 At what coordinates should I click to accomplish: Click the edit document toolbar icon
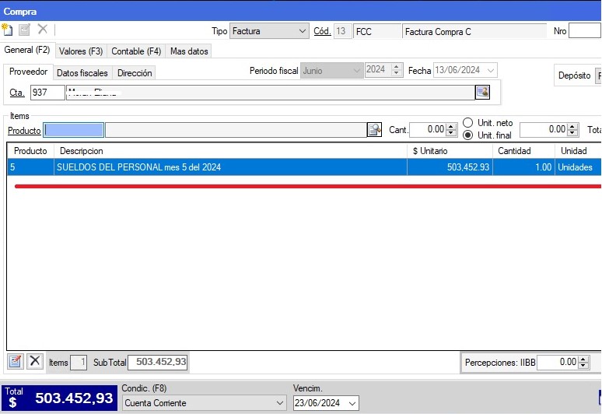tap(24, 30)
